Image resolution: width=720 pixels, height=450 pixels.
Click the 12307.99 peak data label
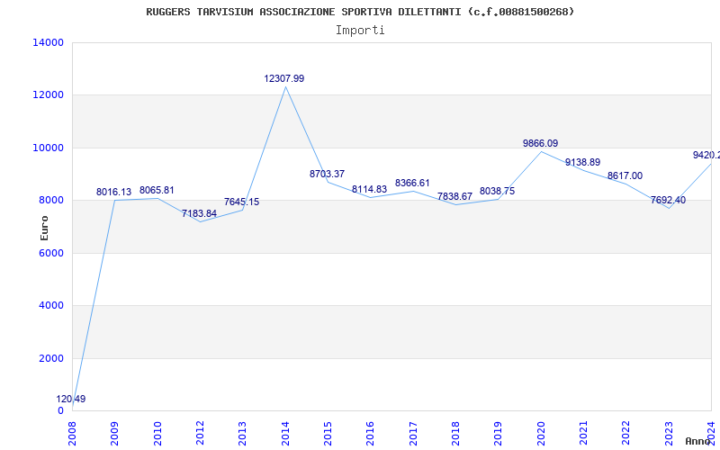(x=284, y=79)
